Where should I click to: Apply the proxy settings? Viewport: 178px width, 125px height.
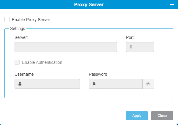[137, 116]
